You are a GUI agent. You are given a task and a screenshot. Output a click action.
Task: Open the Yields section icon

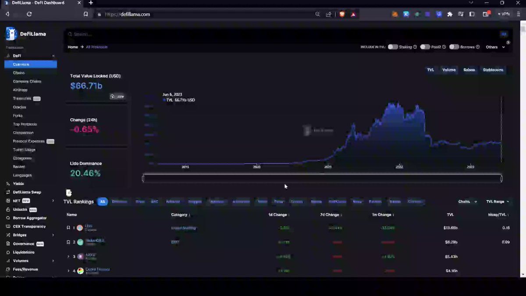[x=8, y=184]
